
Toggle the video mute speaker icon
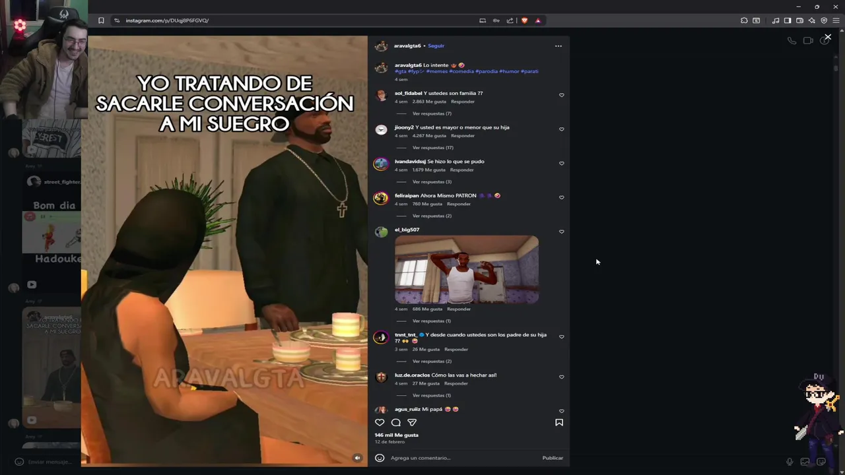point(357,458)
